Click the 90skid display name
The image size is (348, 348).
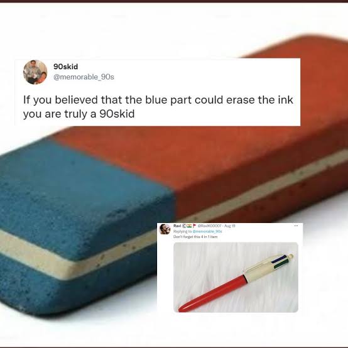(x=65, y=67)
